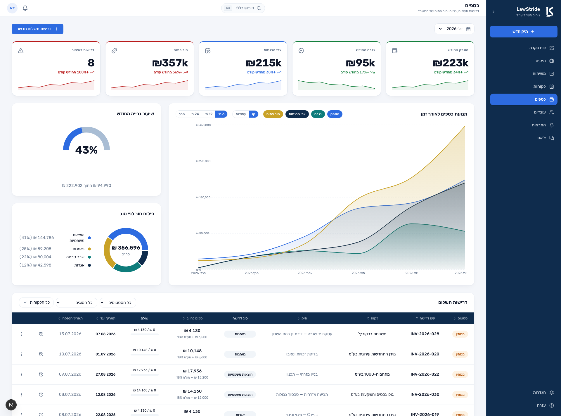Select the 12 ח' time range tab

coord(209,114)
